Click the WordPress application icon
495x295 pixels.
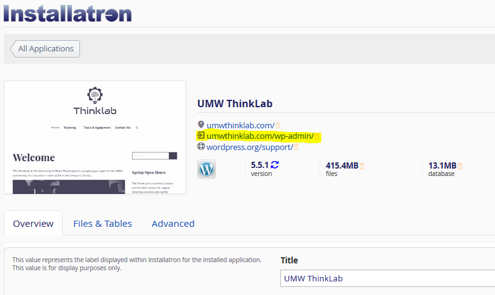pos(207,169)
